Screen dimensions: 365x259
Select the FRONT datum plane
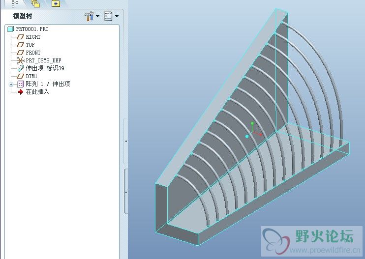pyautogui.click(x=33, y=53)
